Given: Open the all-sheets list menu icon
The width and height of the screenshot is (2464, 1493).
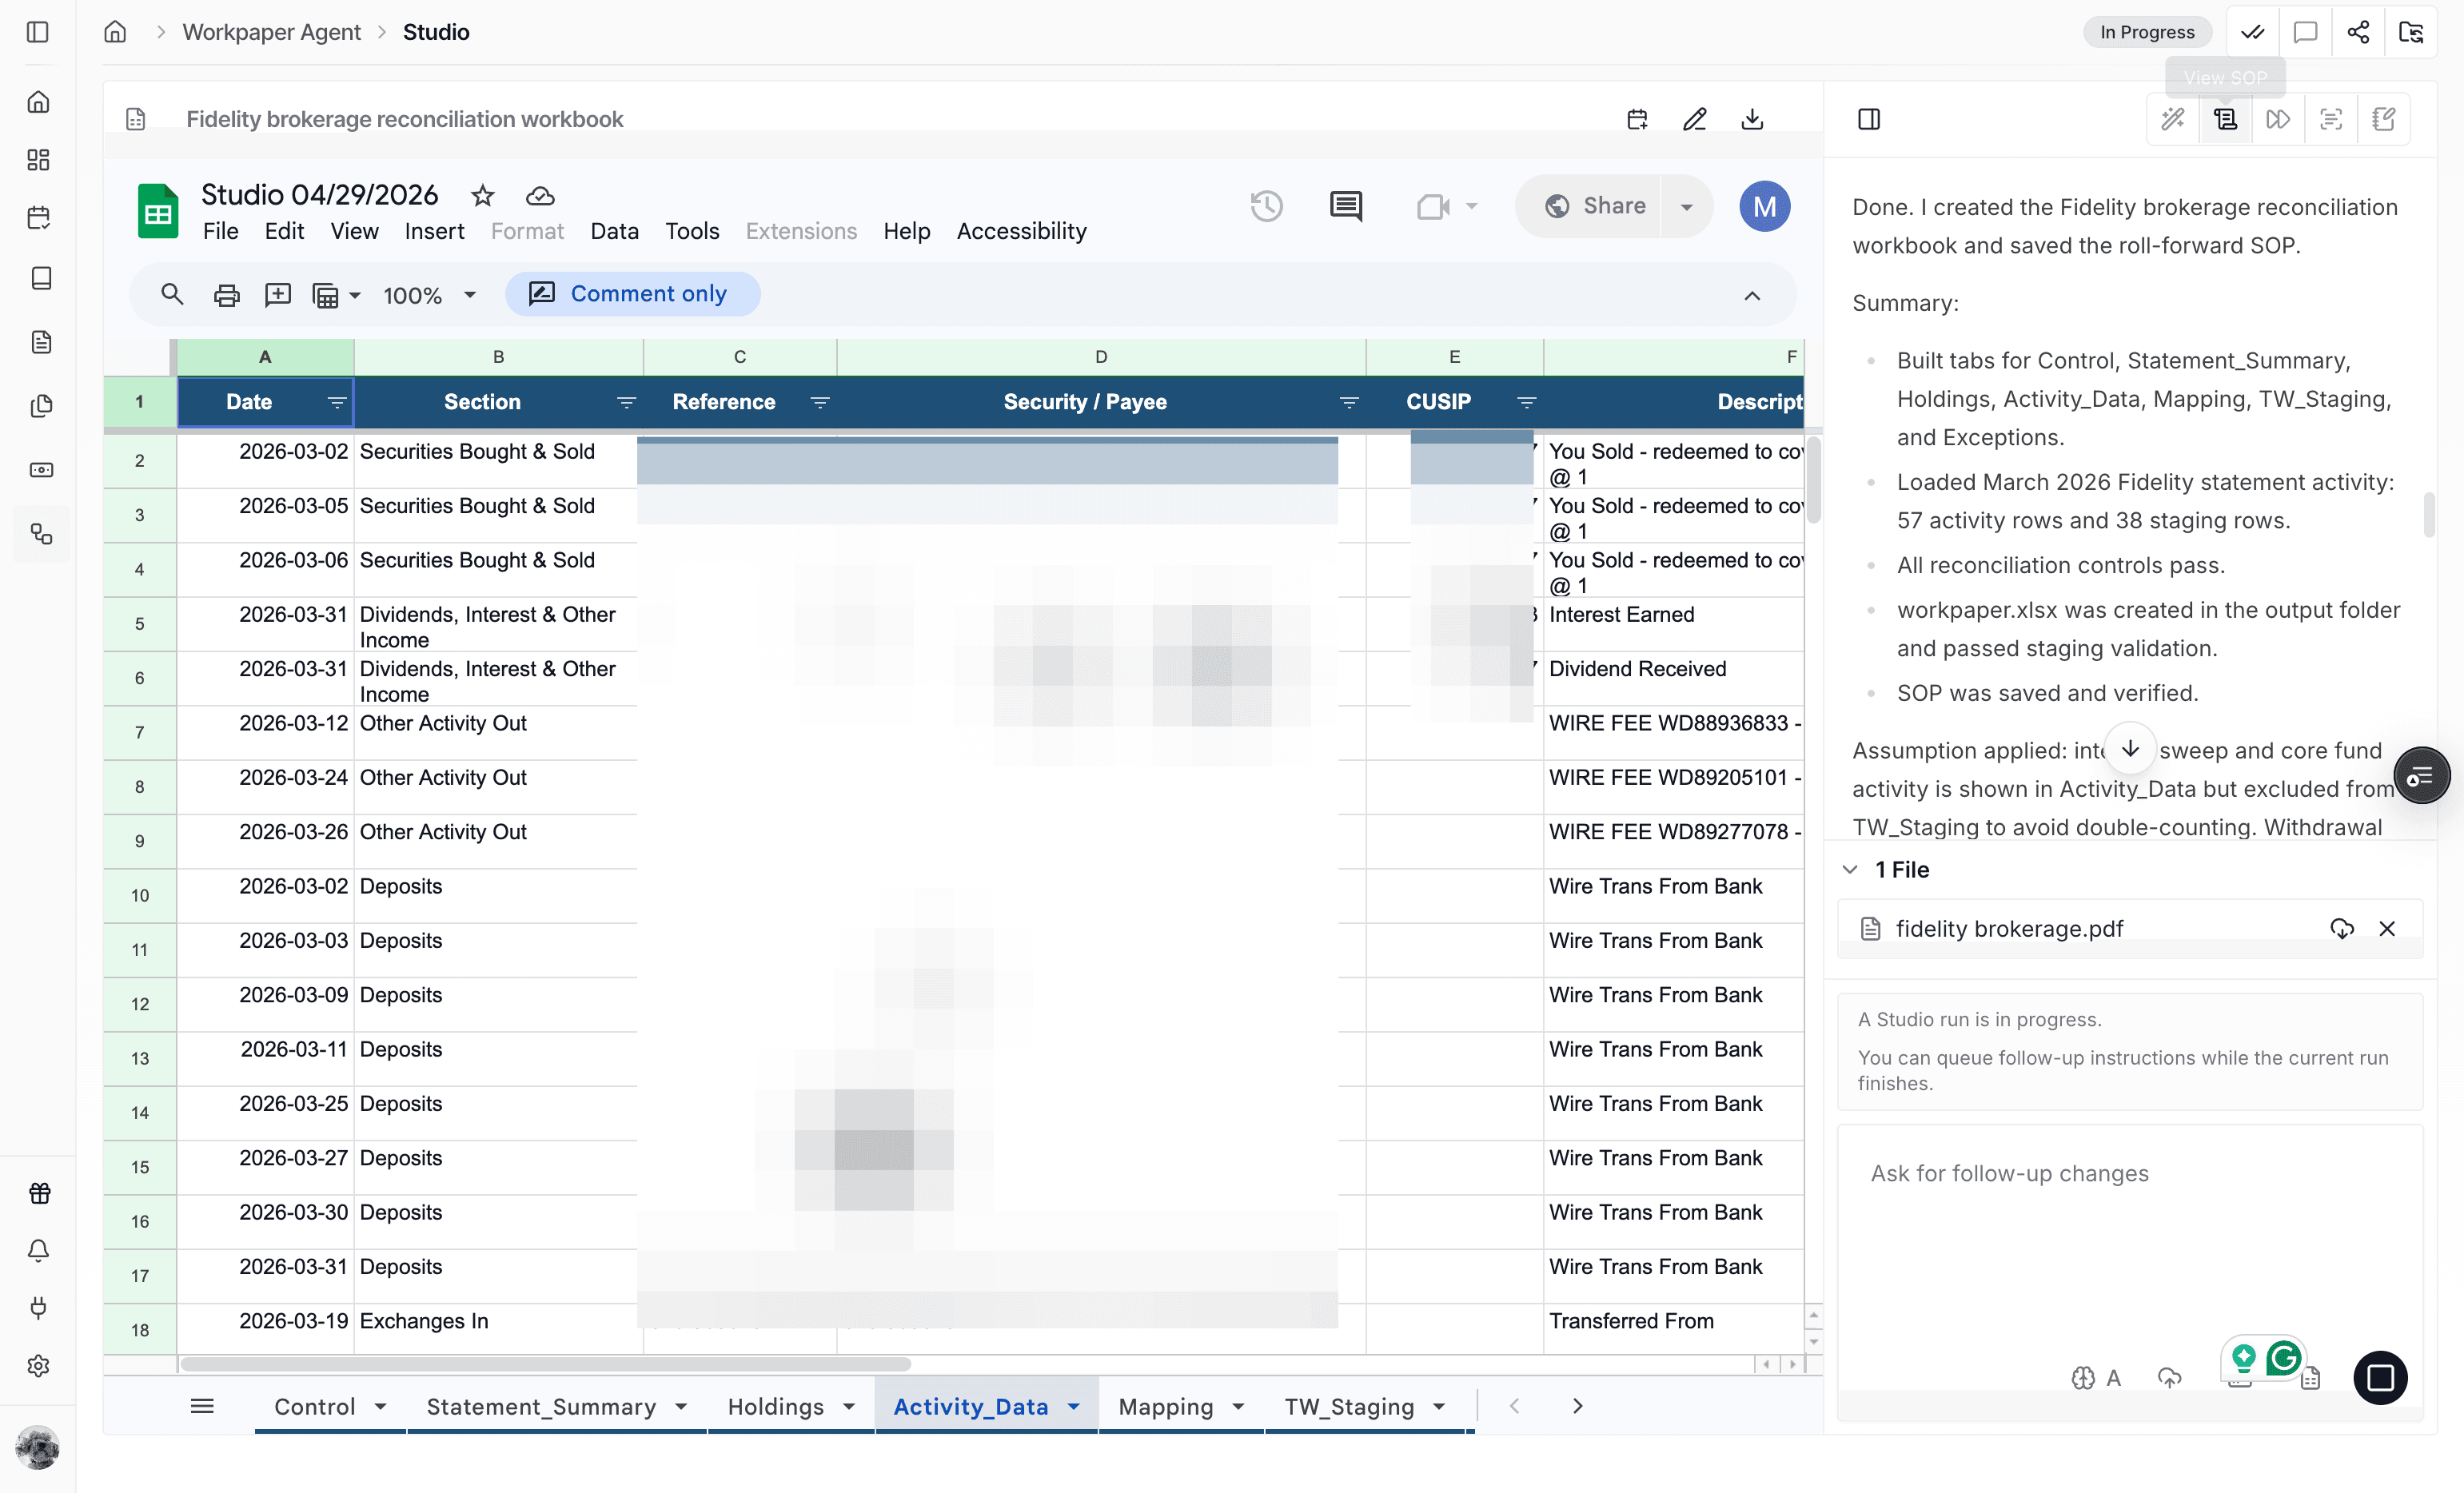Looking at the screenshot, I should pos(202,1406).
